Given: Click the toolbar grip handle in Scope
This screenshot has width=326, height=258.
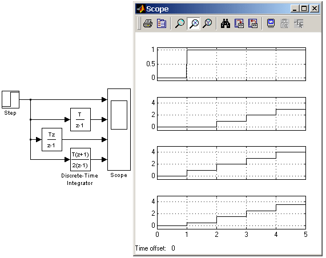Looking at the screenshot, I should pos(139,23).
